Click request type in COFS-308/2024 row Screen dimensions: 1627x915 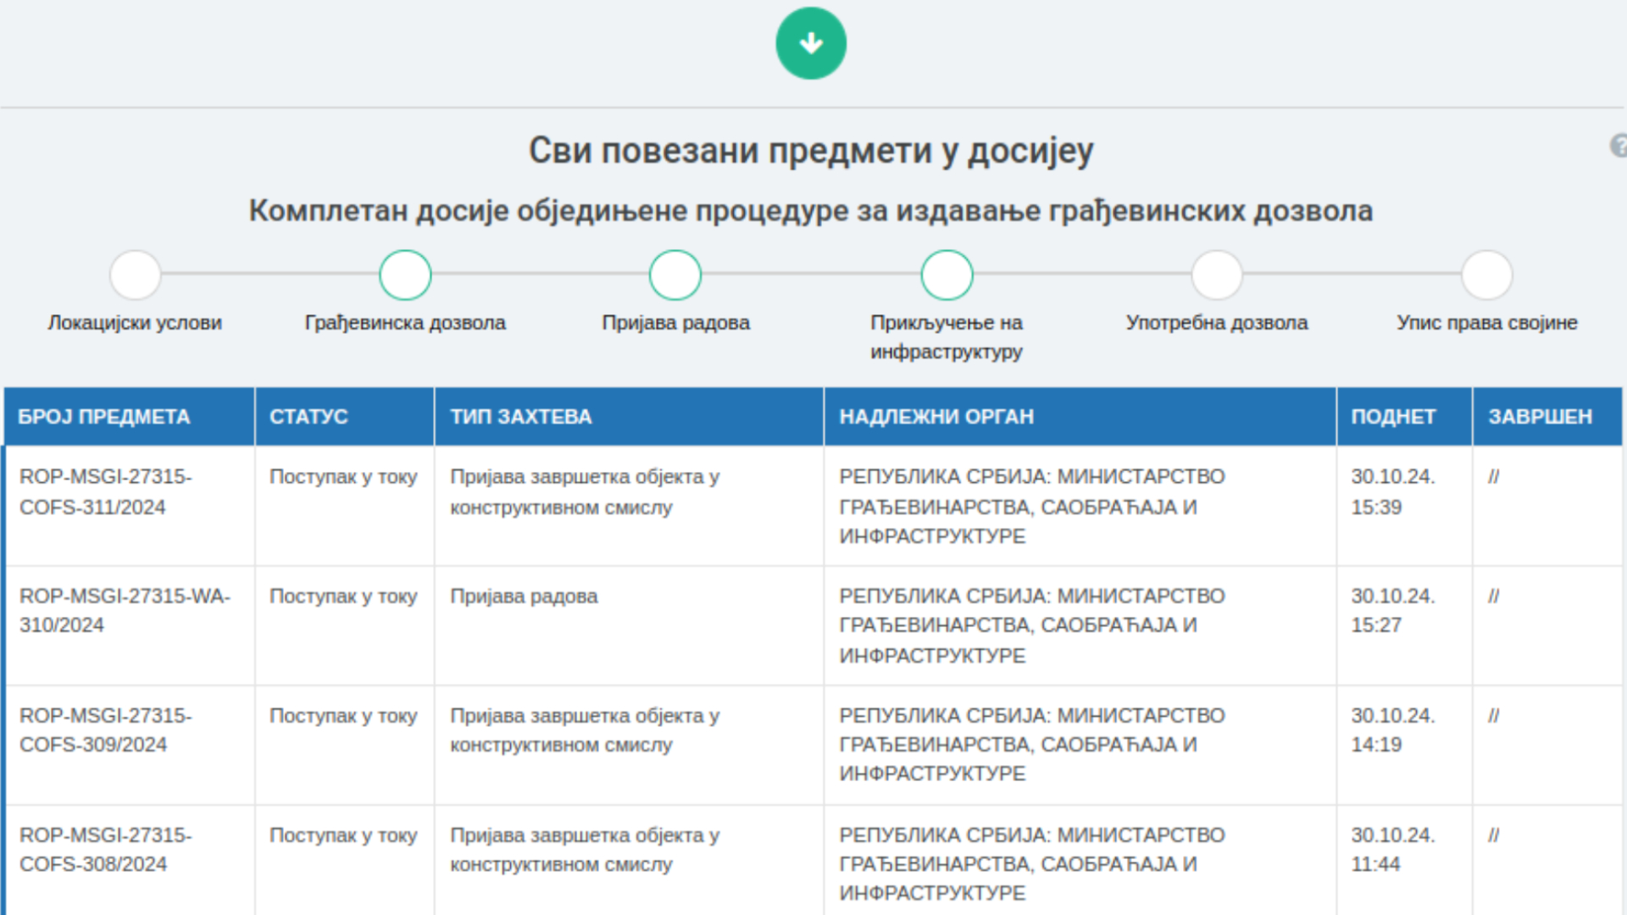(x=585, y=850)
